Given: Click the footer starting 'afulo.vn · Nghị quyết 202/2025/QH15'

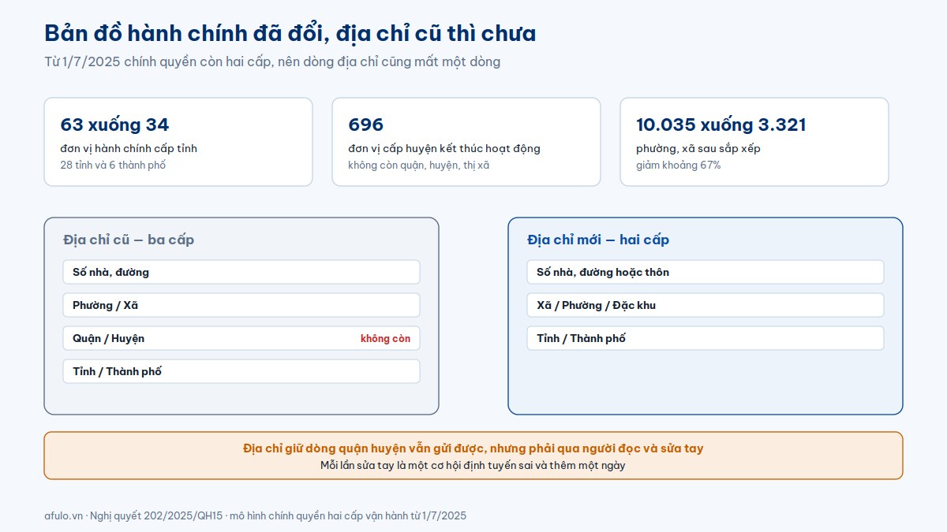Looking at the screenshot, I should coord(256,515).
